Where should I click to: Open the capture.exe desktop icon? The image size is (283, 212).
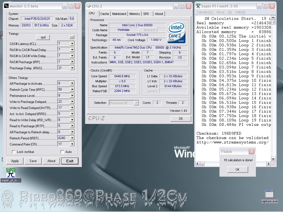[x=269, y=196]
